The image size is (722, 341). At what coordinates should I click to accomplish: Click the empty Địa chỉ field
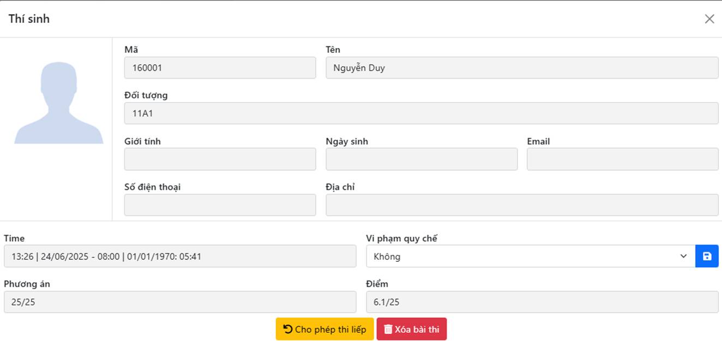pos(522,205)
